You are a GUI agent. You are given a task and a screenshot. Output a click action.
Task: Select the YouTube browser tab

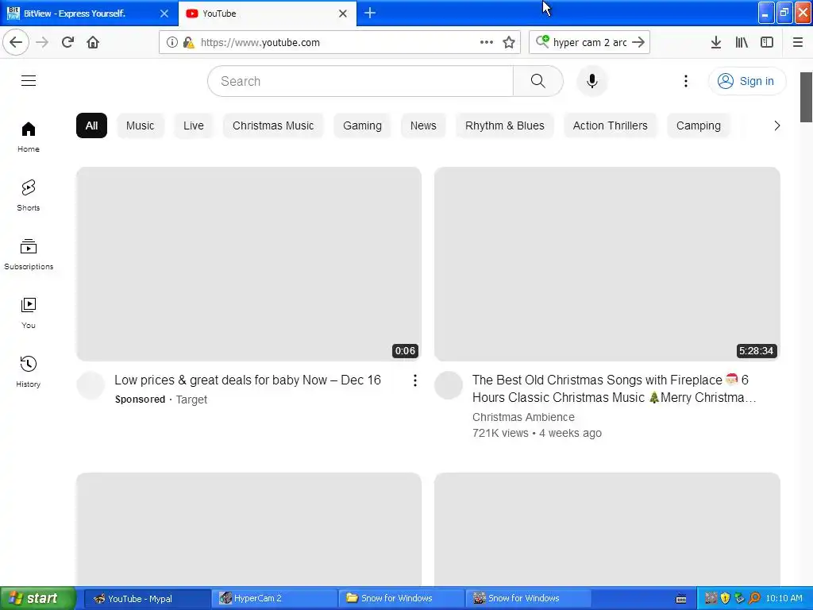[x=268, y=13]
